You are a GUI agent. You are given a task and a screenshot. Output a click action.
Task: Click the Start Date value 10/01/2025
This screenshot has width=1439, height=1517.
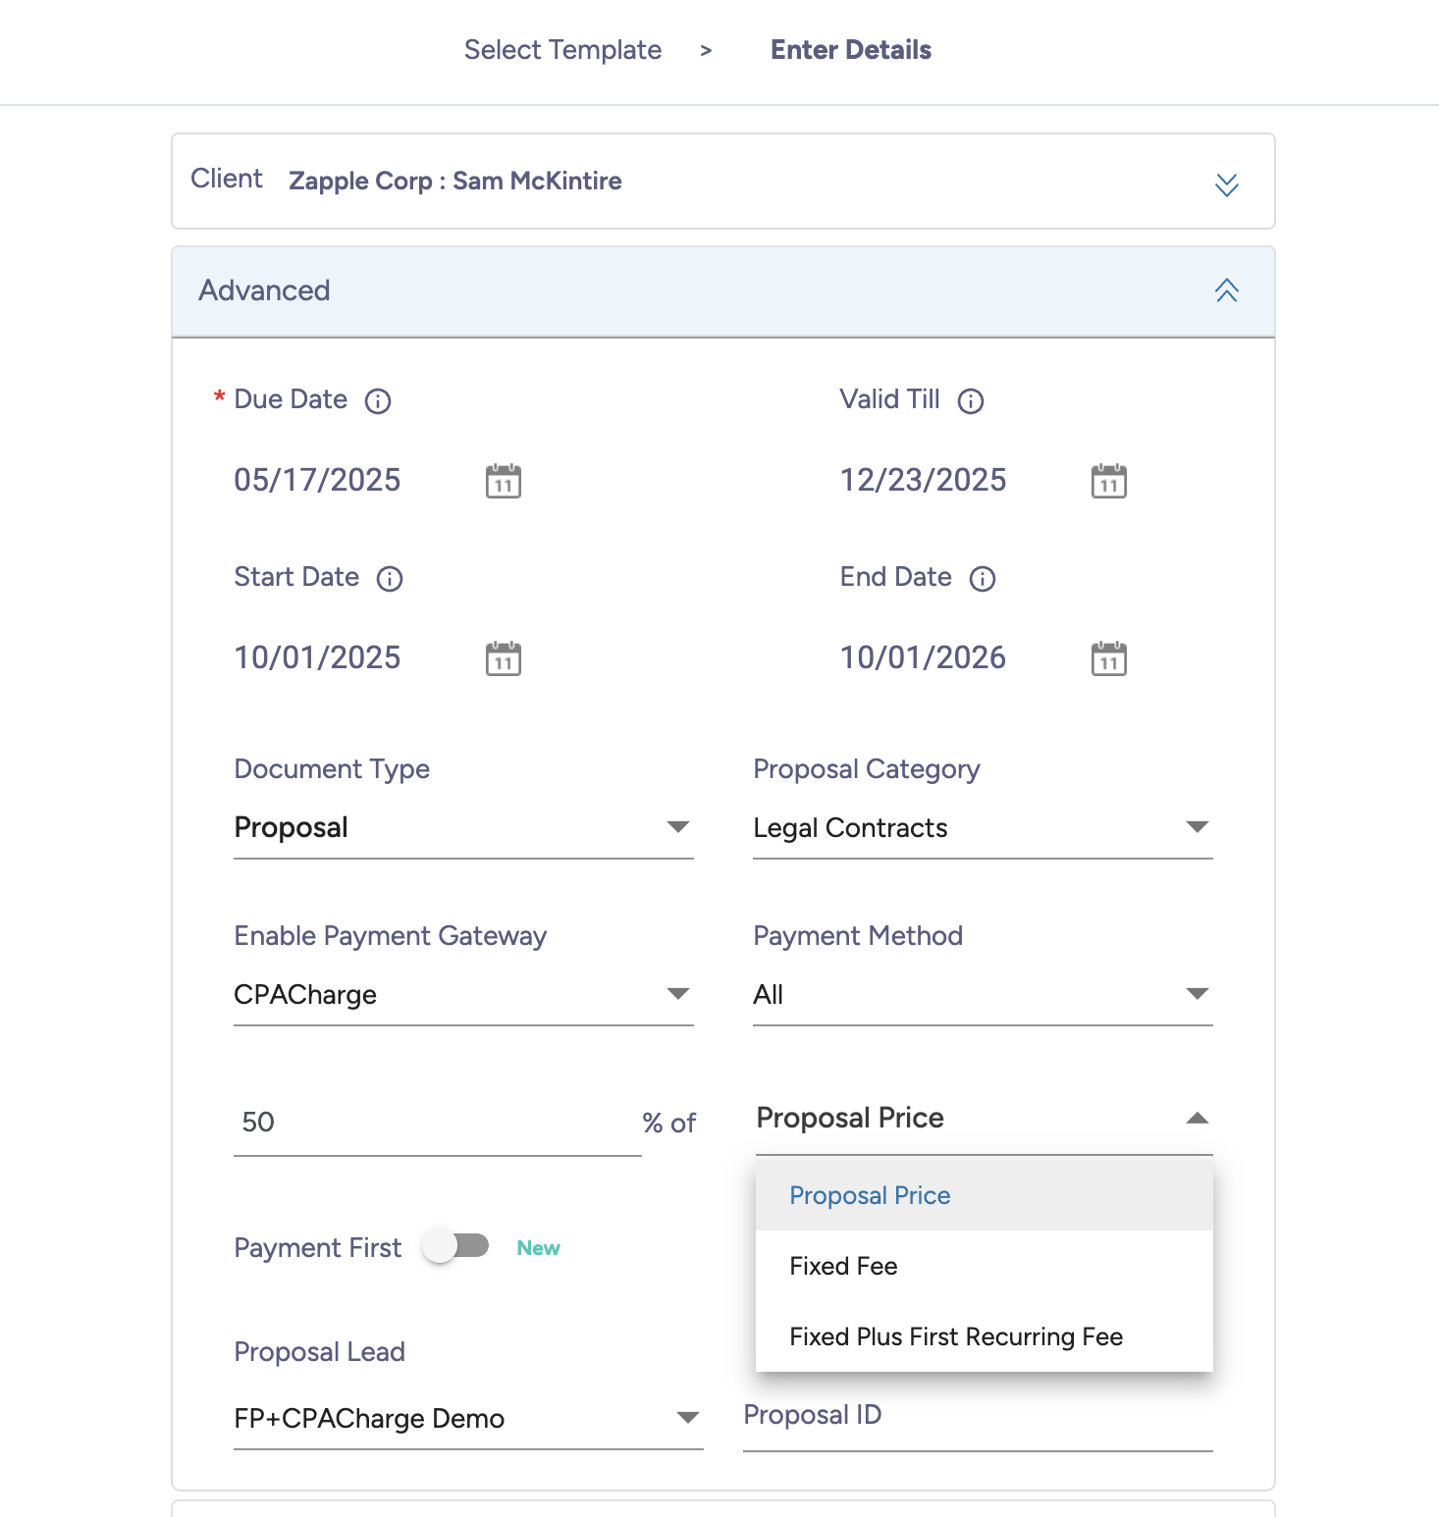pos(317,657)
